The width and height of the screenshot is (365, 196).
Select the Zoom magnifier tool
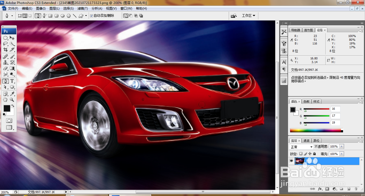(12, 100)
